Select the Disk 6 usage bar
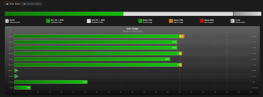Image resolution: width=263 pixels, height=97 pixels. [x=98, y=65]
